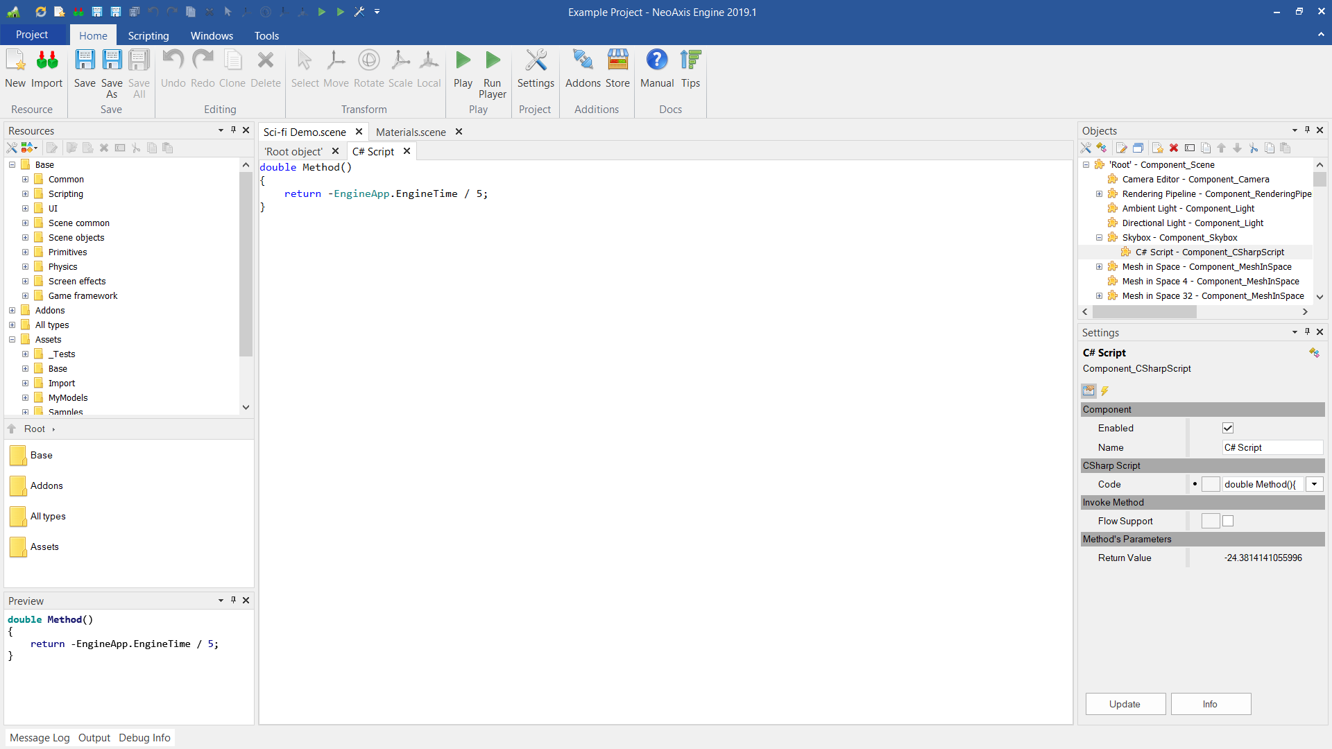Click the Update button in Settings
The image size is (1332, 749).
1125,703
